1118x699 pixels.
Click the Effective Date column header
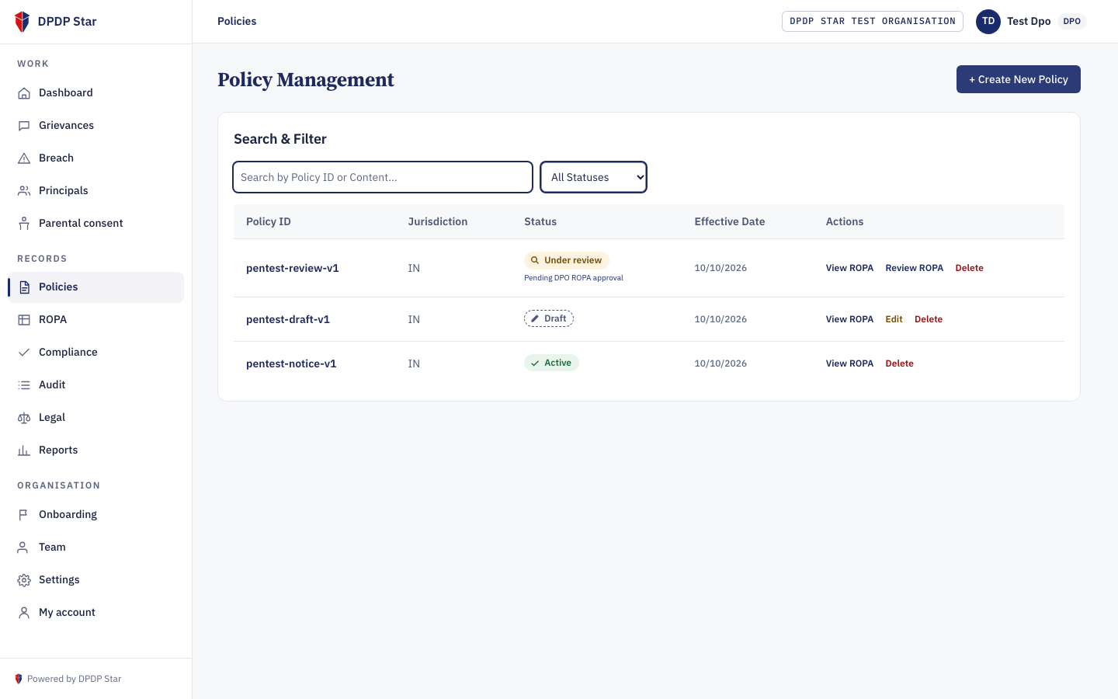coord(730,221)
